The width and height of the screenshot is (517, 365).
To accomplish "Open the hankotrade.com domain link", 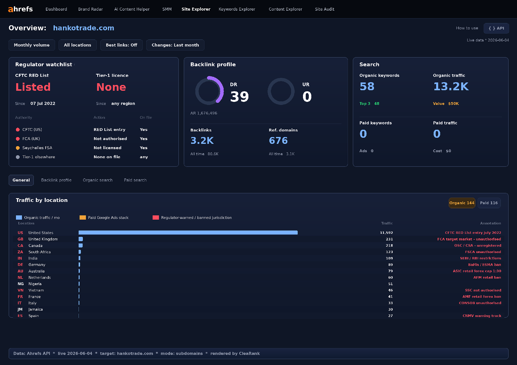I will click(x=84, y=28).
